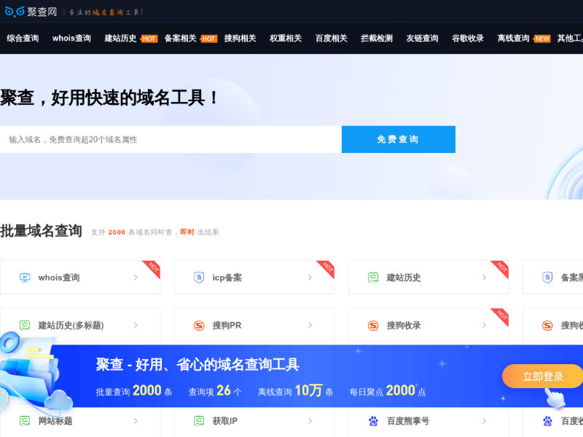
Task: Click the banner text 聚查 - 好用、省心的域名查询工具
Action: click(197, 365)
